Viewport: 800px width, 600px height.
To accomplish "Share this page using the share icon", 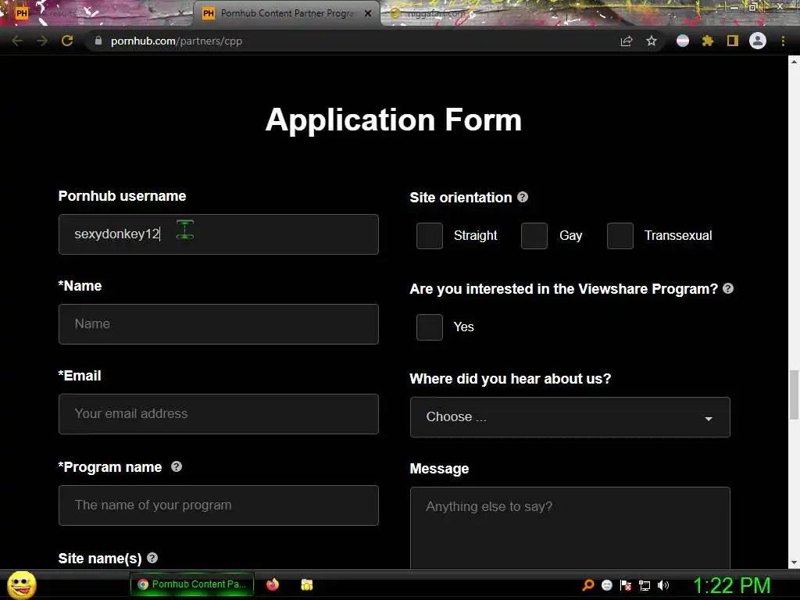I will pyautogui.click(x=627, y=41).
